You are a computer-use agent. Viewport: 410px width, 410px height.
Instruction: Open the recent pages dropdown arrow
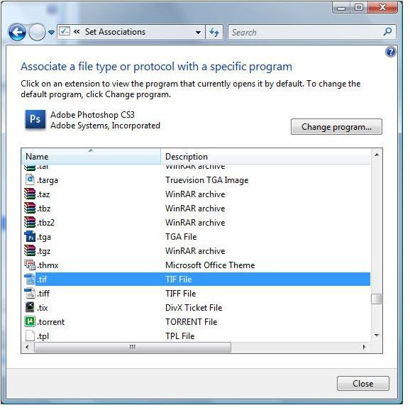pyautogui.click(x=52, y=33)
